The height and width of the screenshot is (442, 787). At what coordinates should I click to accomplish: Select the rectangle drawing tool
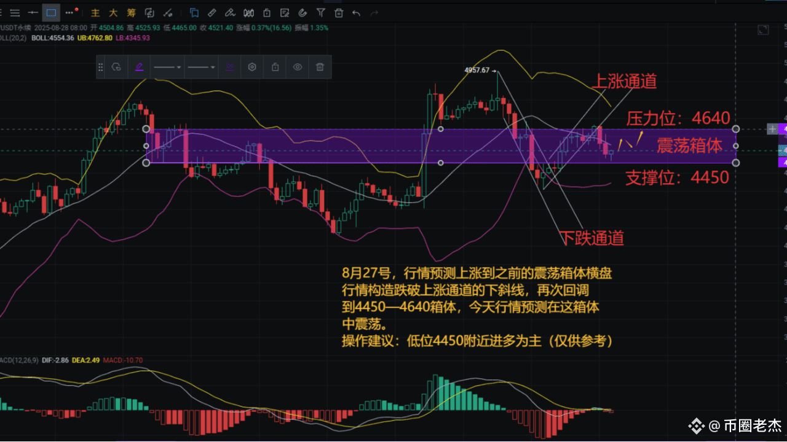click(x=52, y=12)
